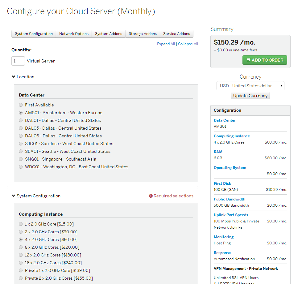Collapse the System Configuration section chevron

point(13,196)
